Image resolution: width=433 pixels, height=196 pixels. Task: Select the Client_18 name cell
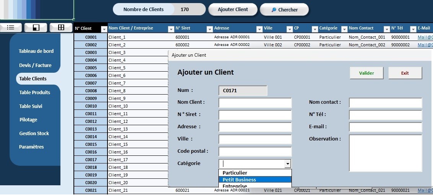138,167
